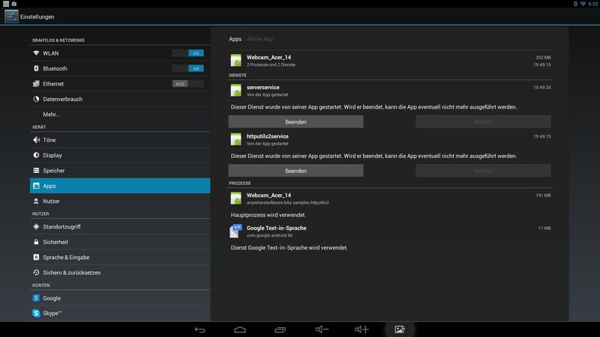Click the serverservice Android icon

point(235,91)
